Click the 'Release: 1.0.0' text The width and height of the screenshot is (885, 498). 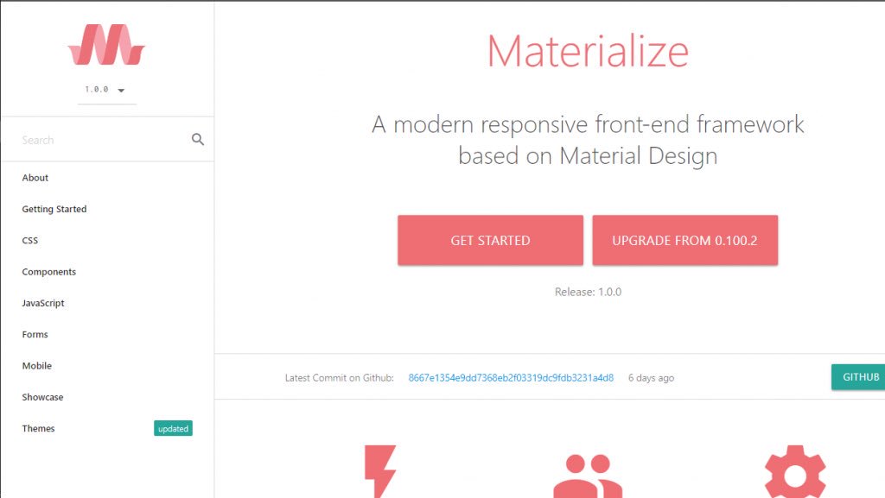588,292
